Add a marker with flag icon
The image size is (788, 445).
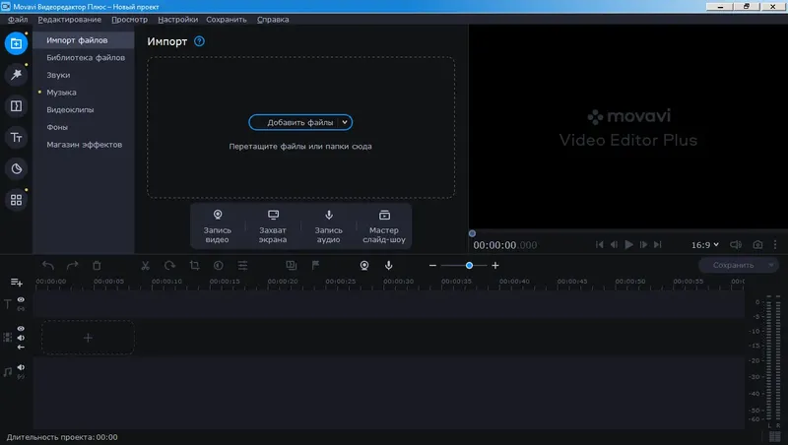point(315,265)
